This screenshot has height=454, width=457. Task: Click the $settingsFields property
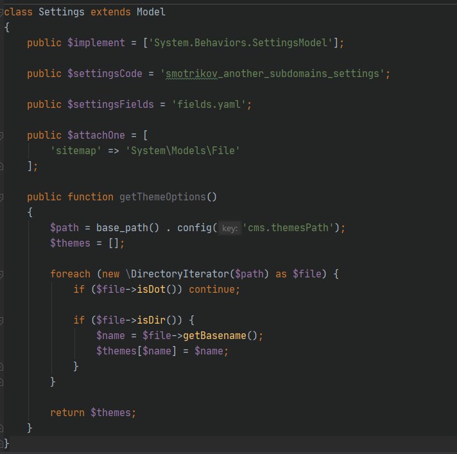110,105
